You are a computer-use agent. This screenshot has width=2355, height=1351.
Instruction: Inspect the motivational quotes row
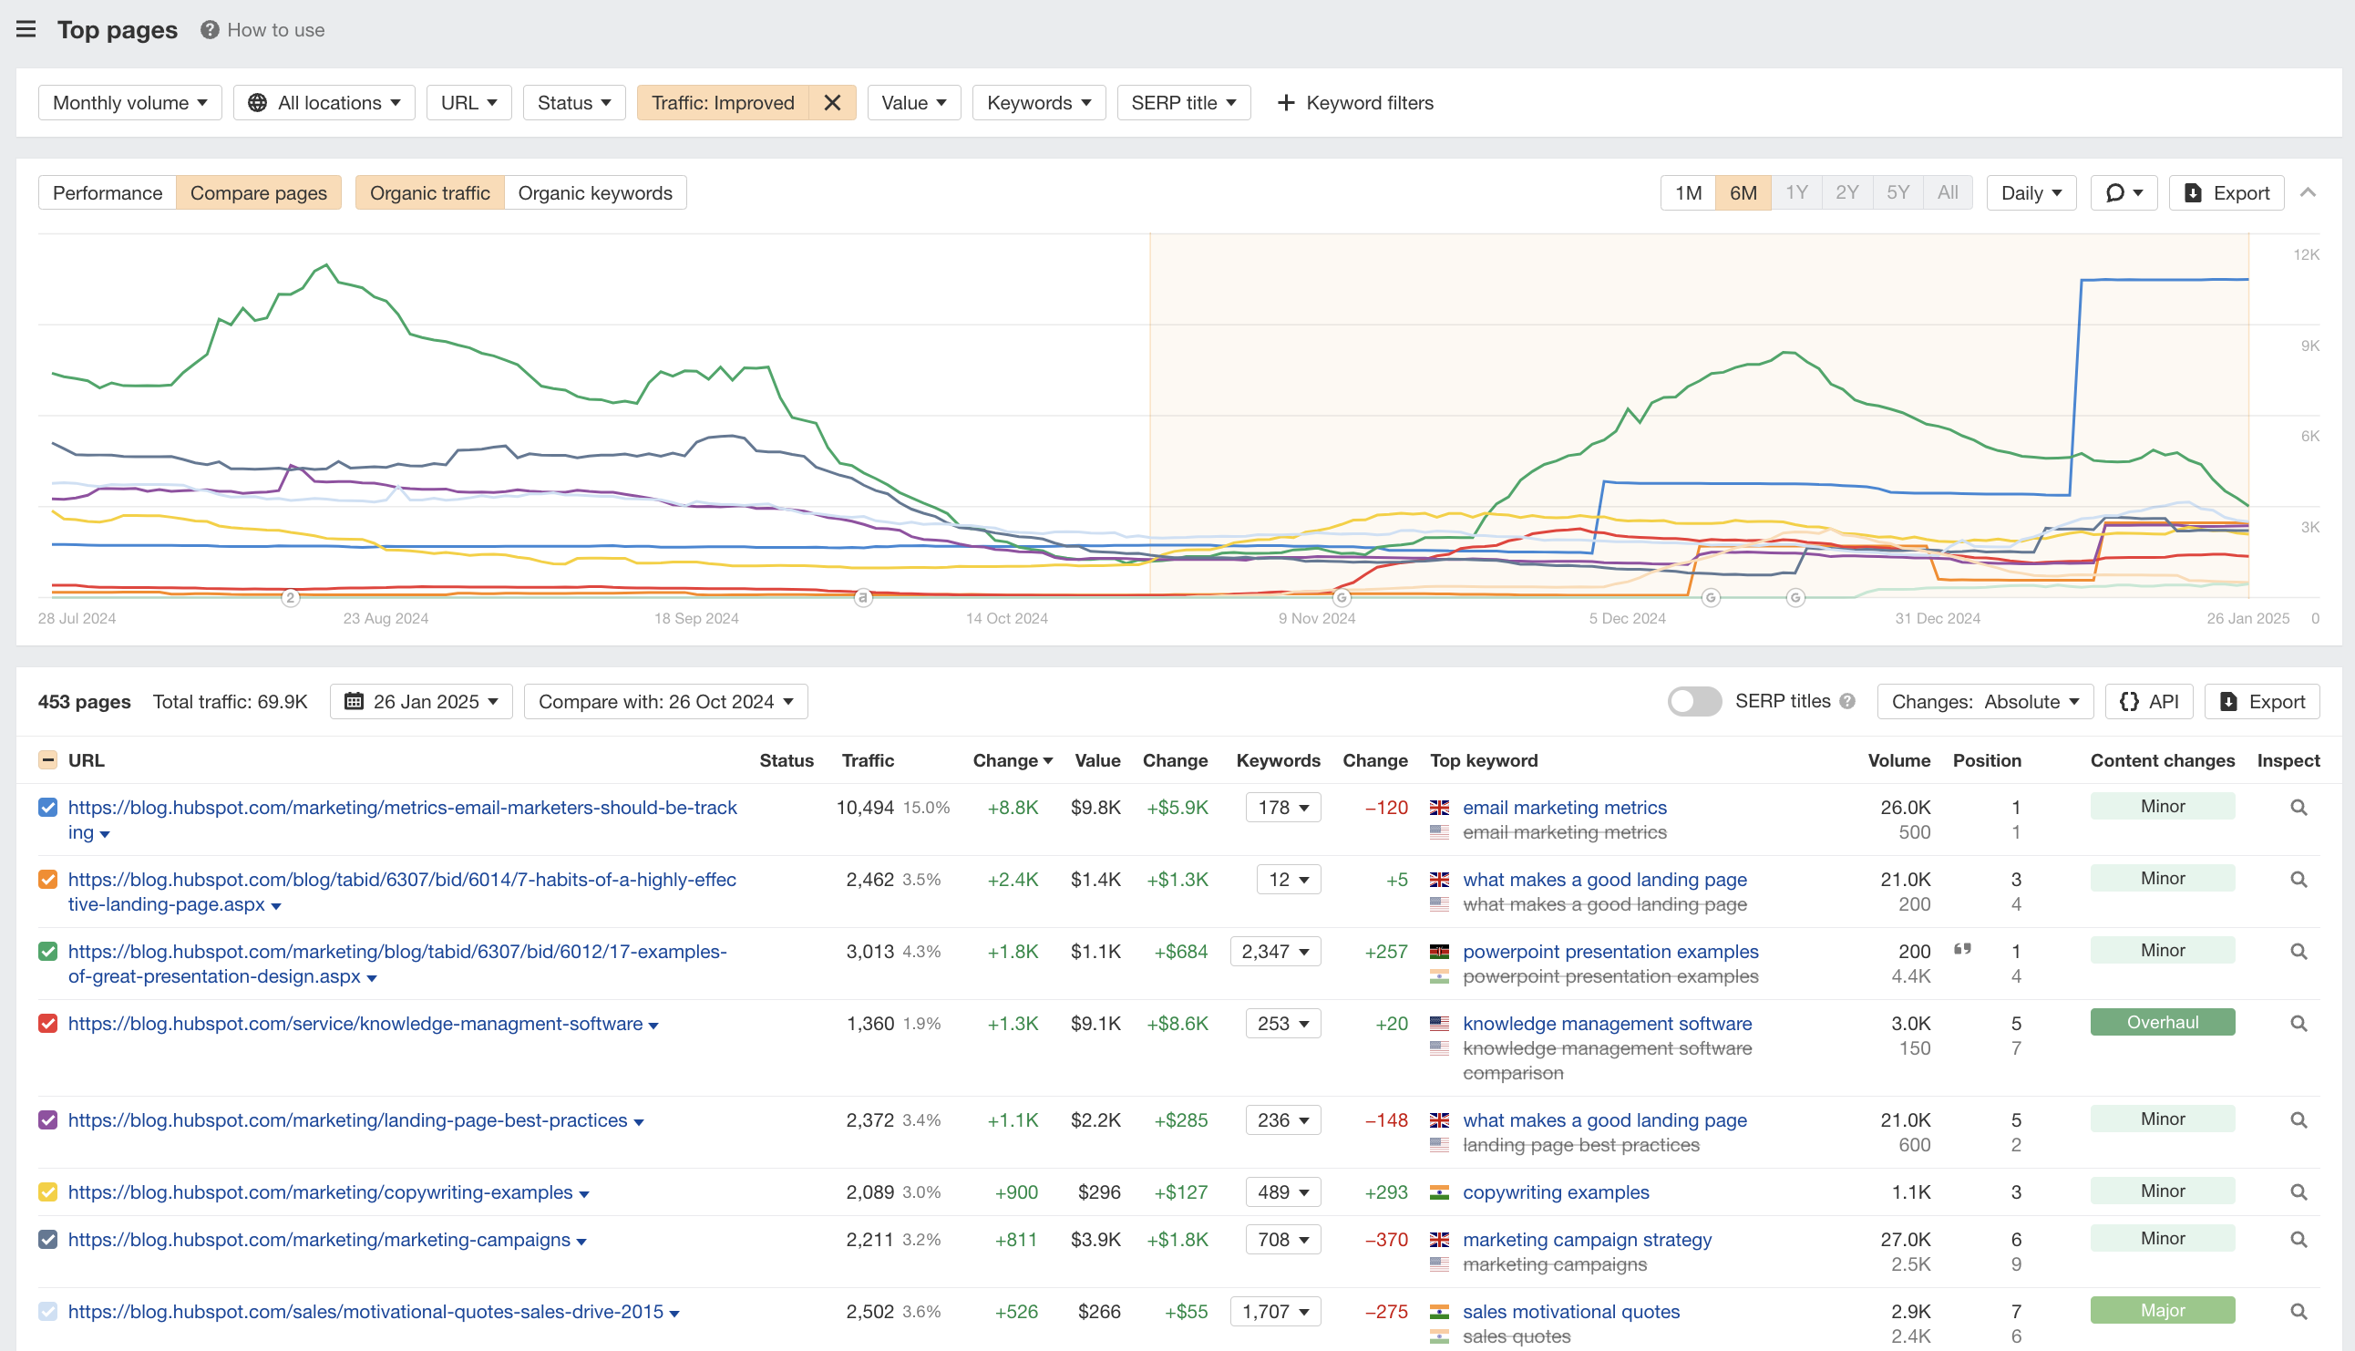click(x=2298, y=1312)
